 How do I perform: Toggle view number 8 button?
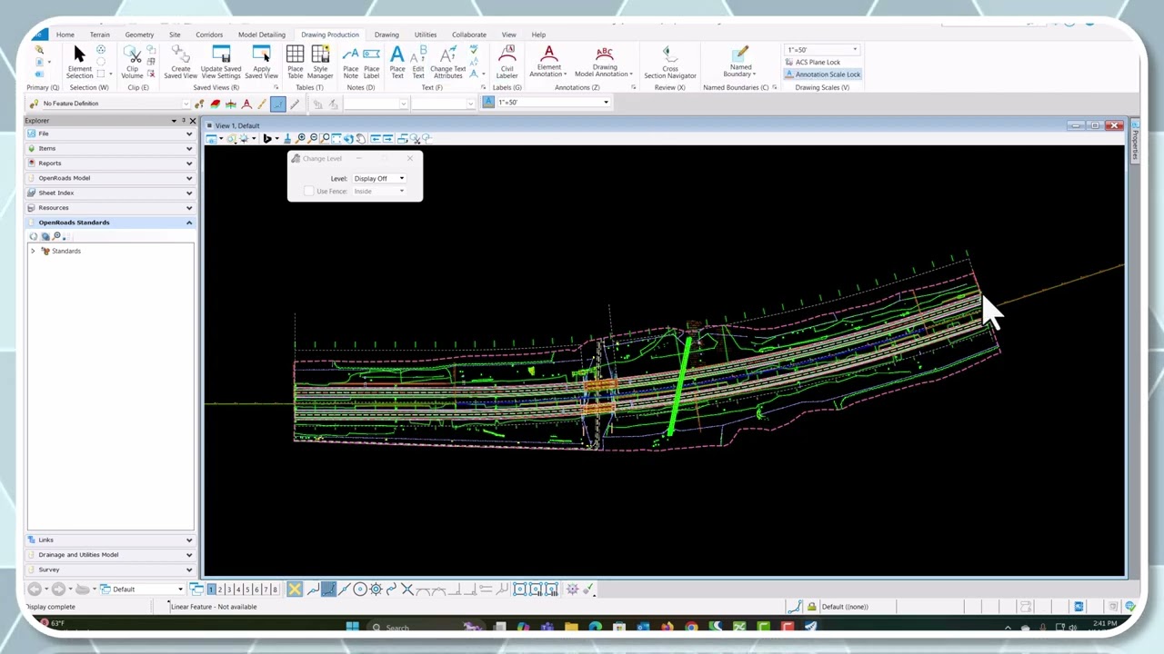tap(275, 590)
